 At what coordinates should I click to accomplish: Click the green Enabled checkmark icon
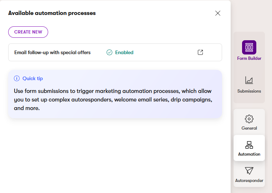point(109,52)
